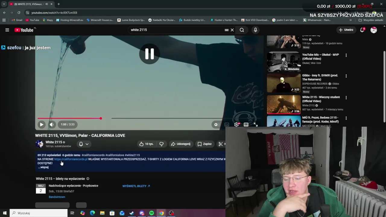Screen dimensions: 386x217
Task: Mute the video with the speaker icon
Action: point(52,124)
